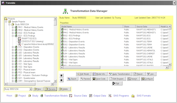Click the SAS program icon under EG1
The height and width of the screenshot is (103, 177).
pyautogui.click(x=19, y=44)
